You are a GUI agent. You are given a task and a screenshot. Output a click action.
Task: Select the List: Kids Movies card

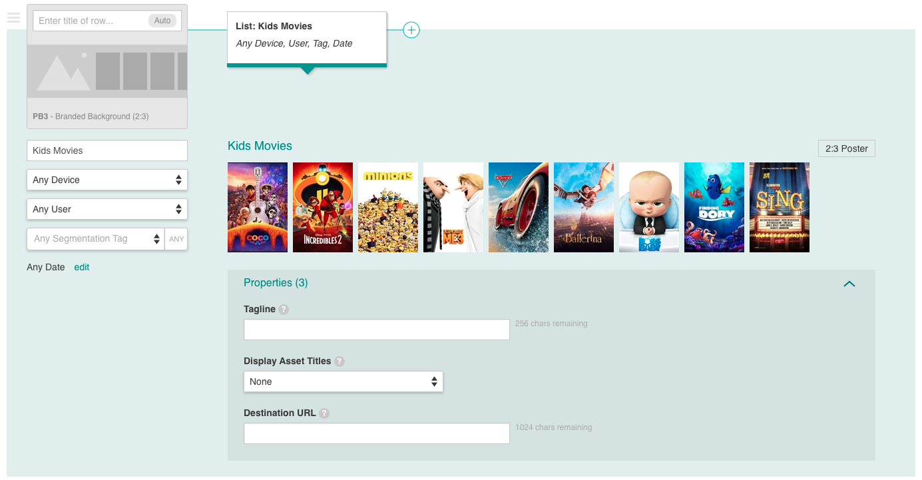(307, 38)
